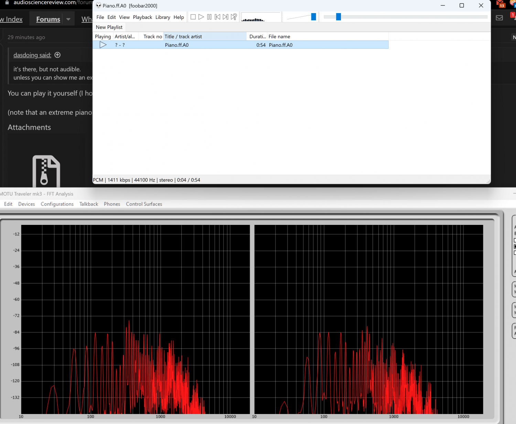This screenshot has width=516, height=424.
Task: Expand the Forums dropdown arrow
Action: [x=68, y=19]
